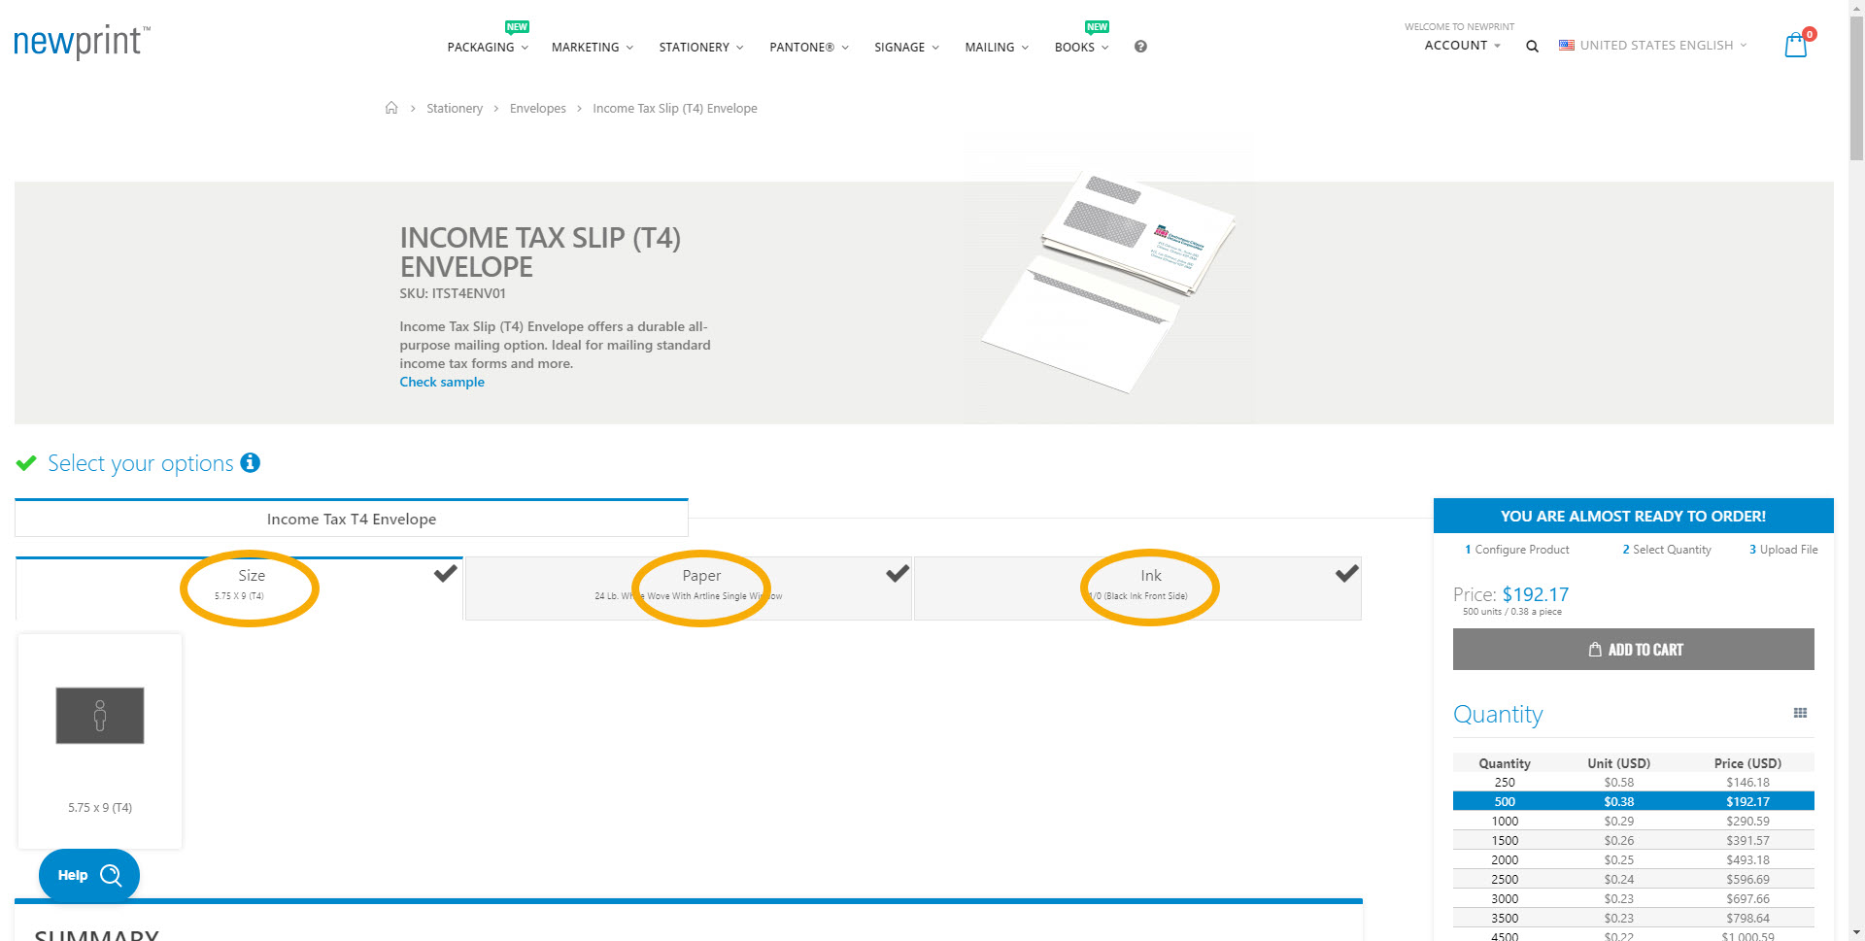Open the Check sample link
Image resolution: width=1865 pixels, height=941 pixels.
click(442, 382)
